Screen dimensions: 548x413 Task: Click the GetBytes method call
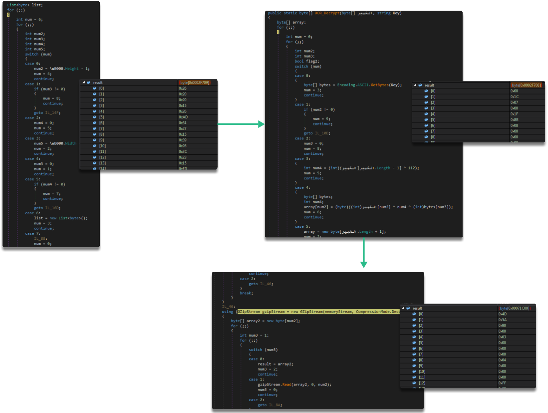pyautogui.click(x=379, y=85)
